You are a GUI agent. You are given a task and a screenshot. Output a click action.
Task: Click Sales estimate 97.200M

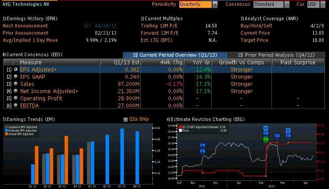pos(129,84)
